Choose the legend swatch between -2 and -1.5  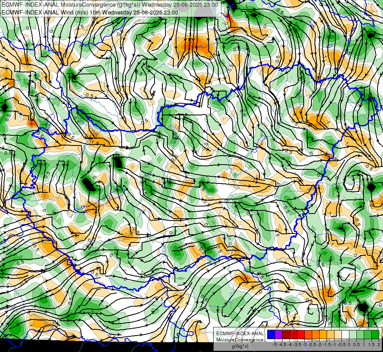coord(316,335)
